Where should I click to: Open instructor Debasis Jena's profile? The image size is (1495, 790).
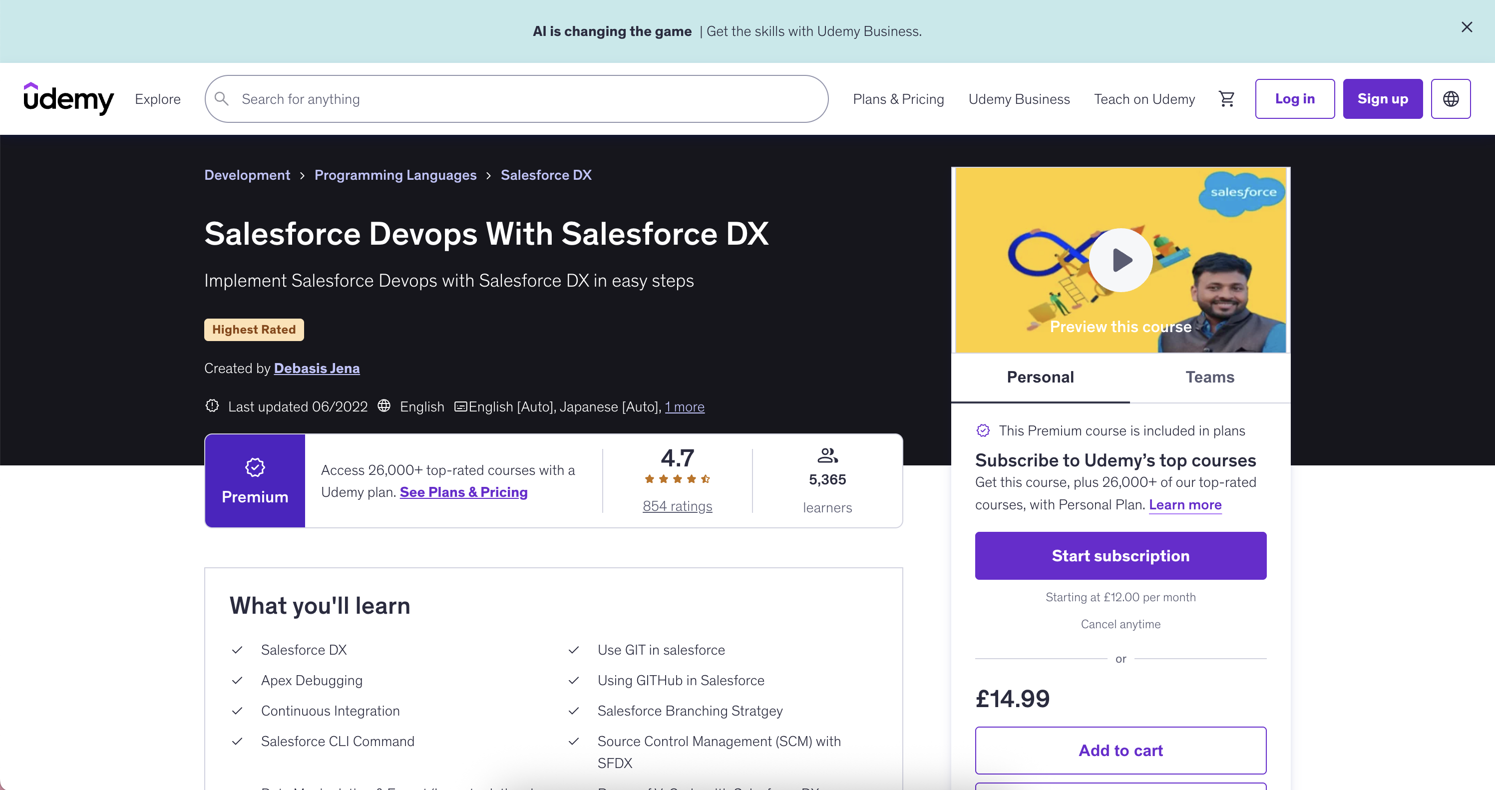coord(316,368)
